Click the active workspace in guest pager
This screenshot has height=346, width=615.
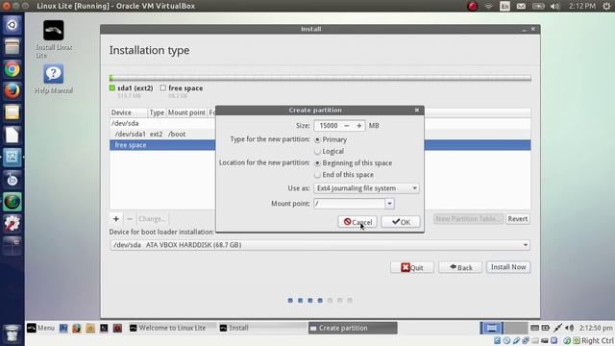tap(492, 328)
